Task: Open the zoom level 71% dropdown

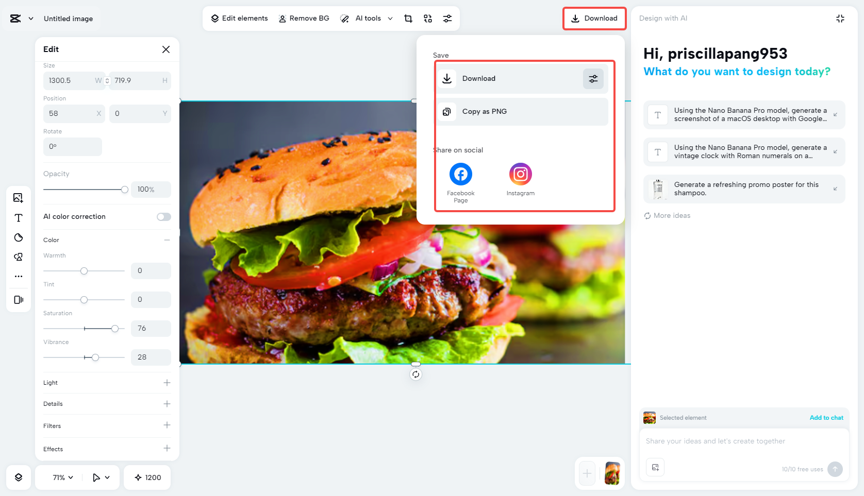Action: (63, 477)
